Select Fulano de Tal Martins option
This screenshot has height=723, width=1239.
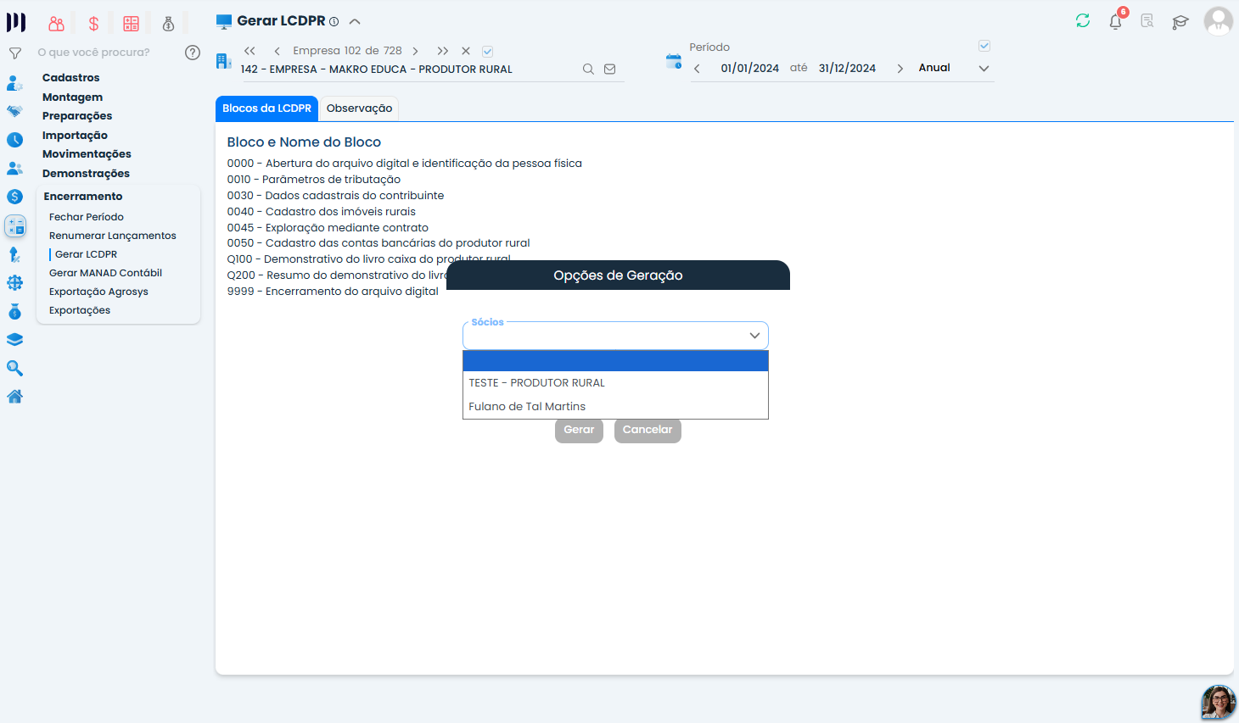pyautogui.click(x=615, y=407)
